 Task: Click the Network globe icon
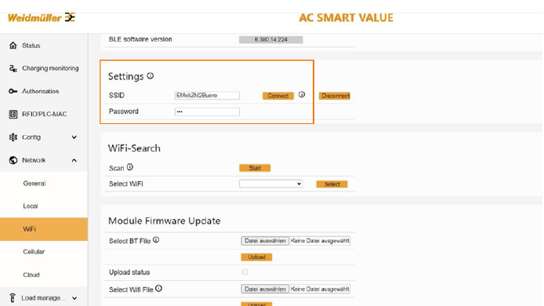coord(13,160)
